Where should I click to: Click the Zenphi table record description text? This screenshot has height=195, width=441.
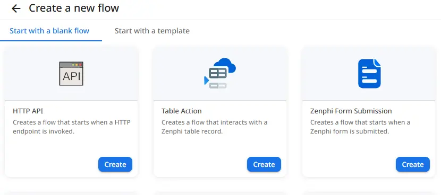click(214, 127)
